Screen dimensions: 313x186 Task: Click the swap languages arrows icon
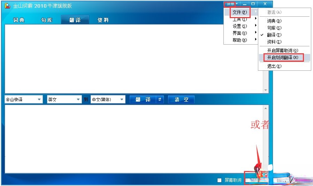[x=160, y=99]
